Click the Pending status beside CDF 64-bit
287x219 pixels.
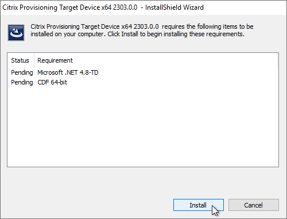coord(22,82)
